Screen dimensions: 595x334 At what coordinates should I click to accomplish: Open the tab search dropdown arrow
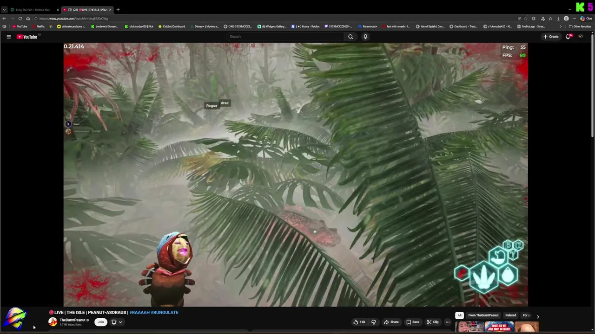[4, 10]
